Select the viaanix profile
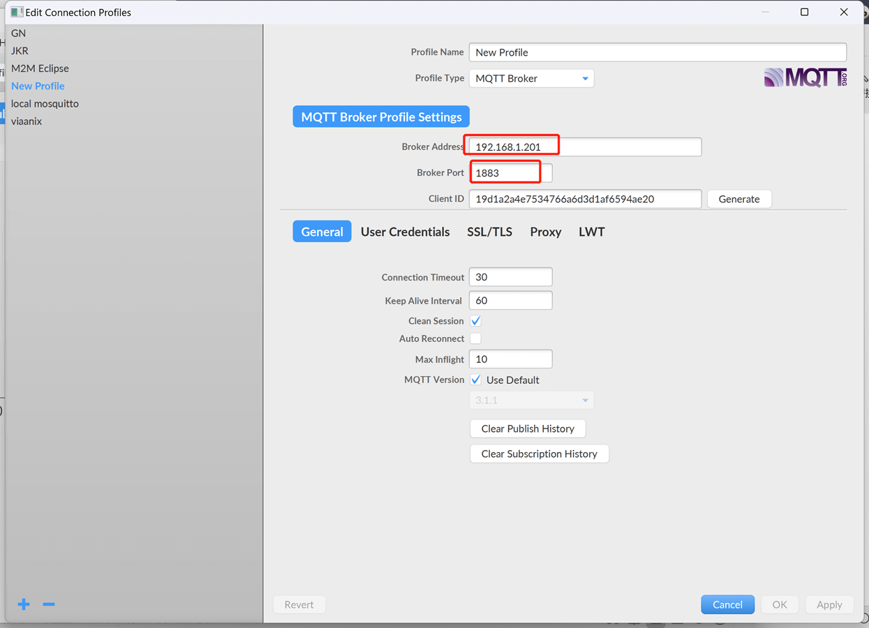869x628 pixels. pos(27,121)
